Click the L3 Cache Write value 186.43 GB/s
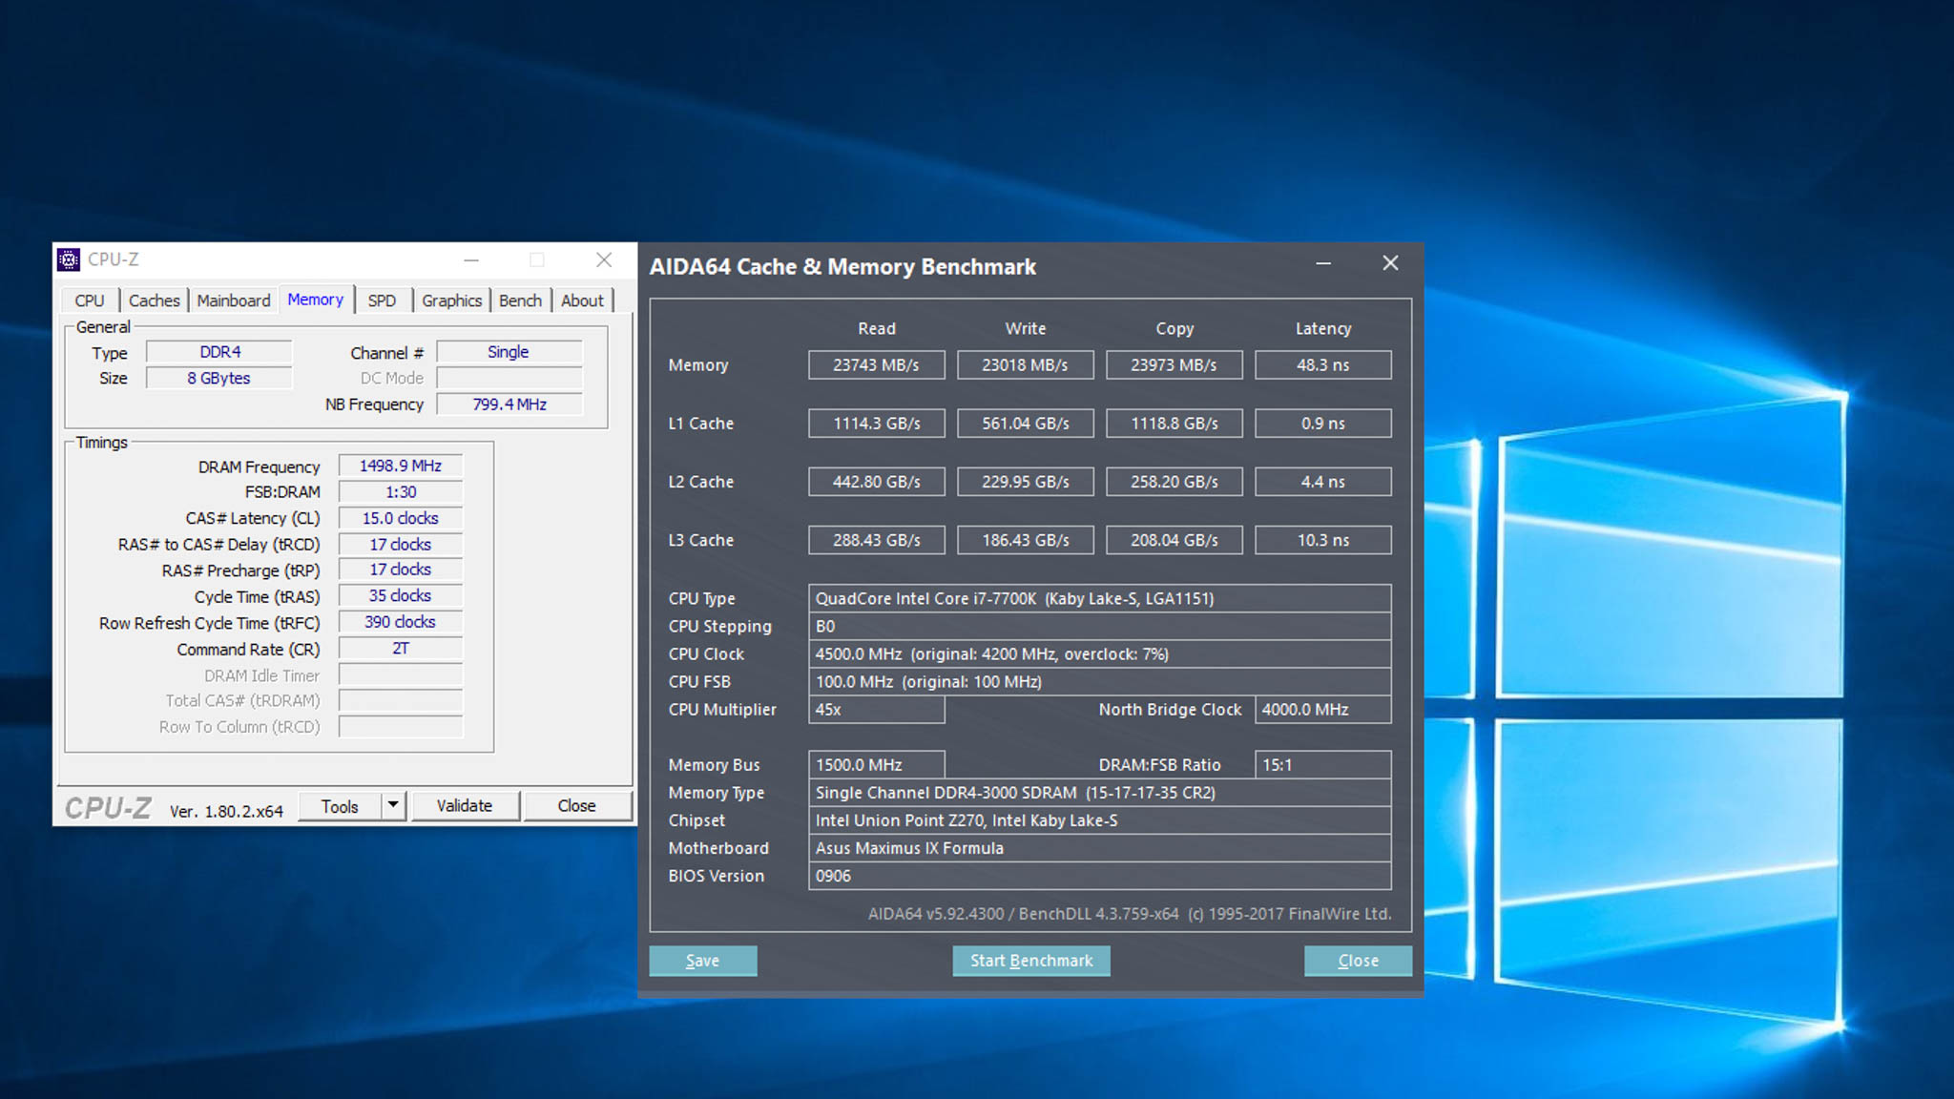Screen dimensions: 1954x1099 (1026, 540)
